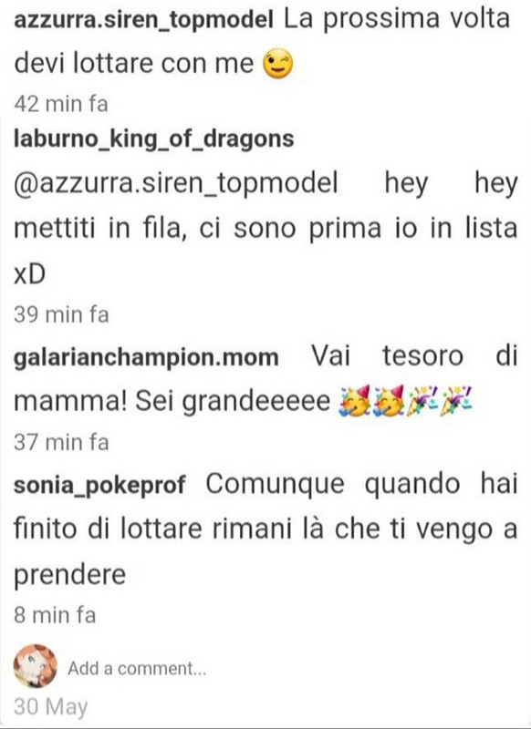
Task: Open azzurra.siren_topmodel commenter profile
Action: click(144, 21)
